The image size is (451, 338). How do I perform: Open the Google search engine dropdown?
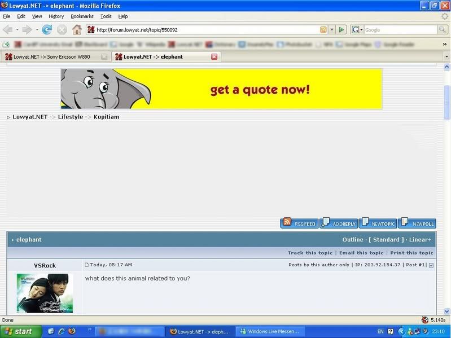357,29
